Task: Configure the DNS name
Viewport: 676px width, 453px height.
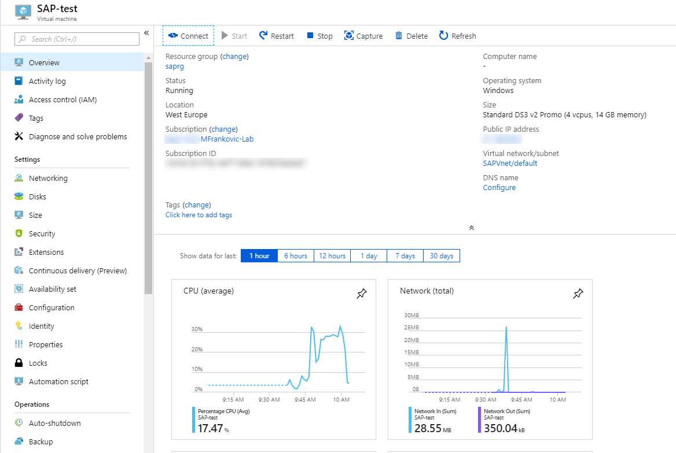Action: 499,188
